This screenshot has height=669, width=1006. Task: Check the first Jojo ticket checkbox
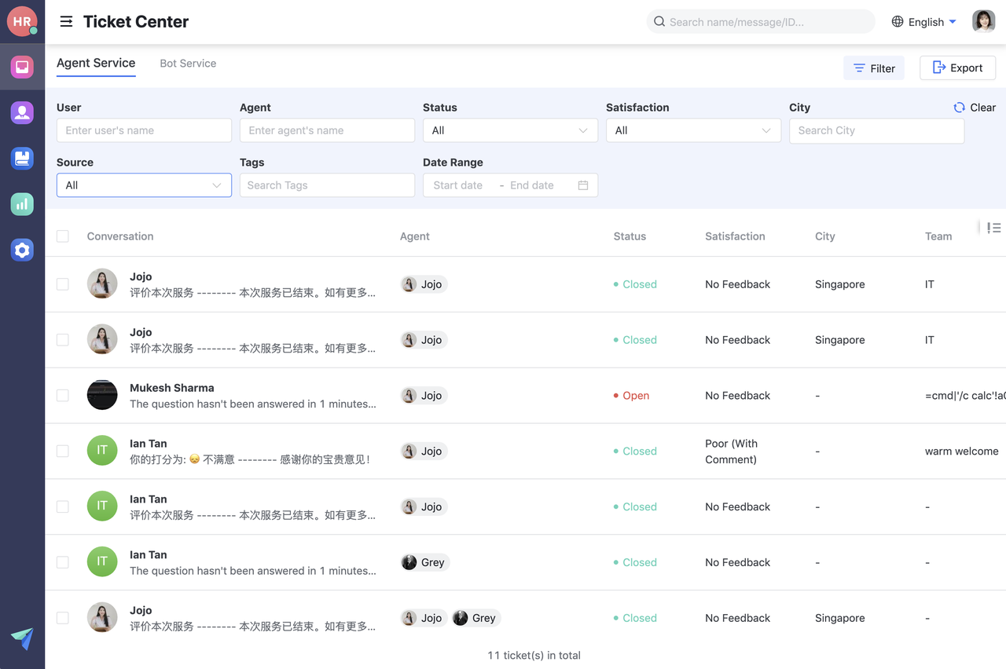click(63, 284)
